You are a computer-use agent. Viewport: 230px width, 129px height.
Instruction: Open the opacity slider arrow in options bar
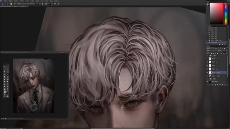(x=40, y=4)
